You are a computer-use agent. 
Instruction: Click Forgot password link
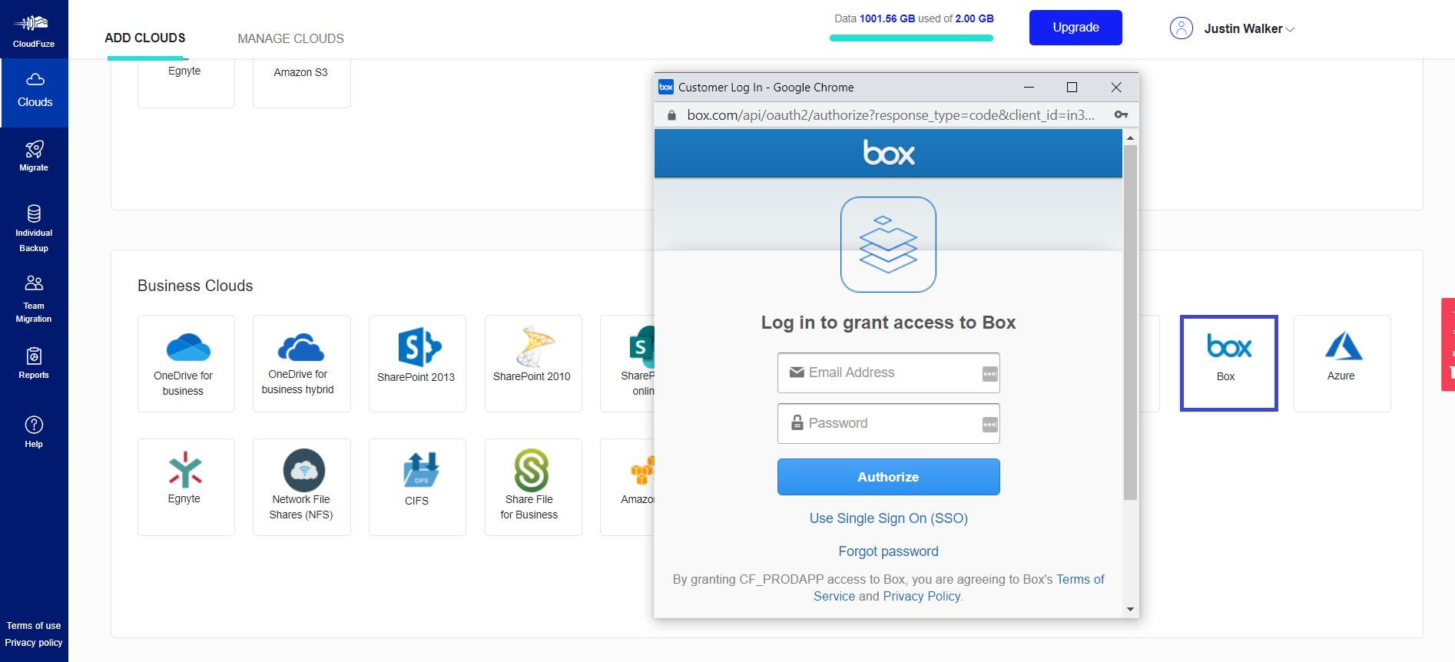tap(888, 551)
